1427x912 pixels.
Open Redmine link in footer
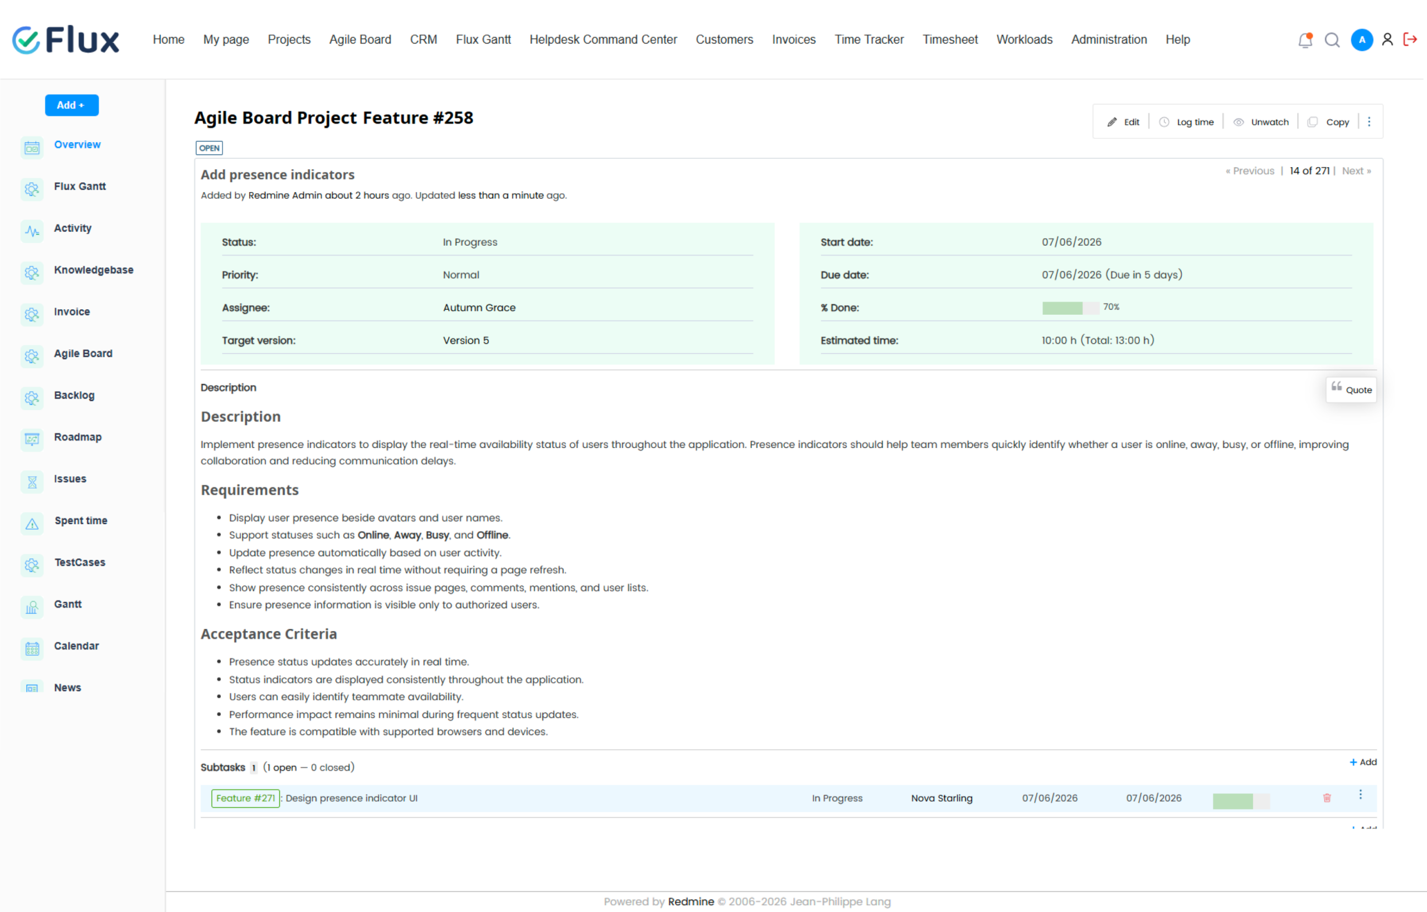coord(691,901)
